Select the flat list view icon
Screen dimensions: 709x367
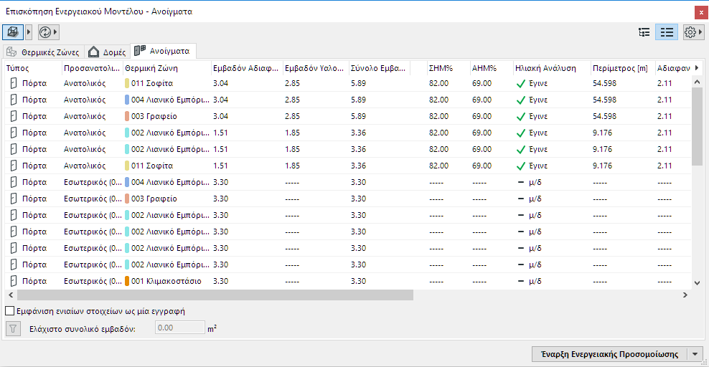667,32
